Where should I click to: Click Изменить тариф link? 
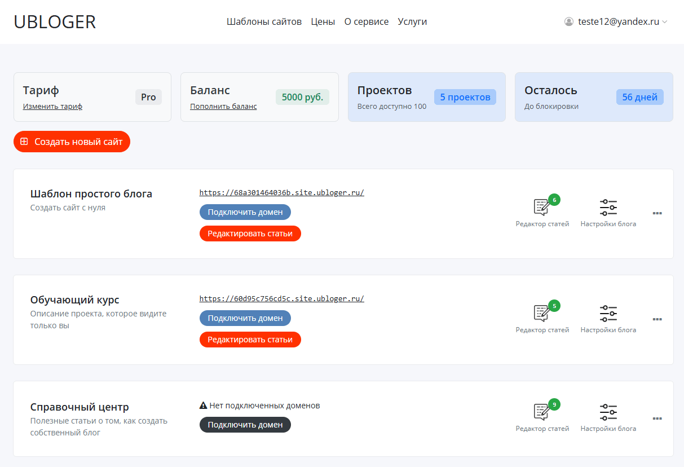tap(52, 107)
